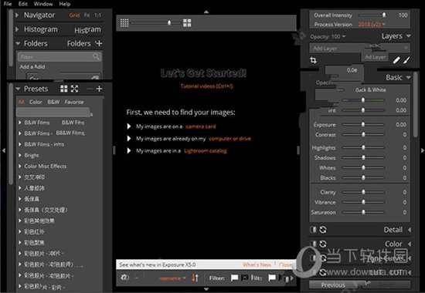This screenshot has width=425, height=293.
Task: Collapse the left panel with edge arrow
Action: 4,150
